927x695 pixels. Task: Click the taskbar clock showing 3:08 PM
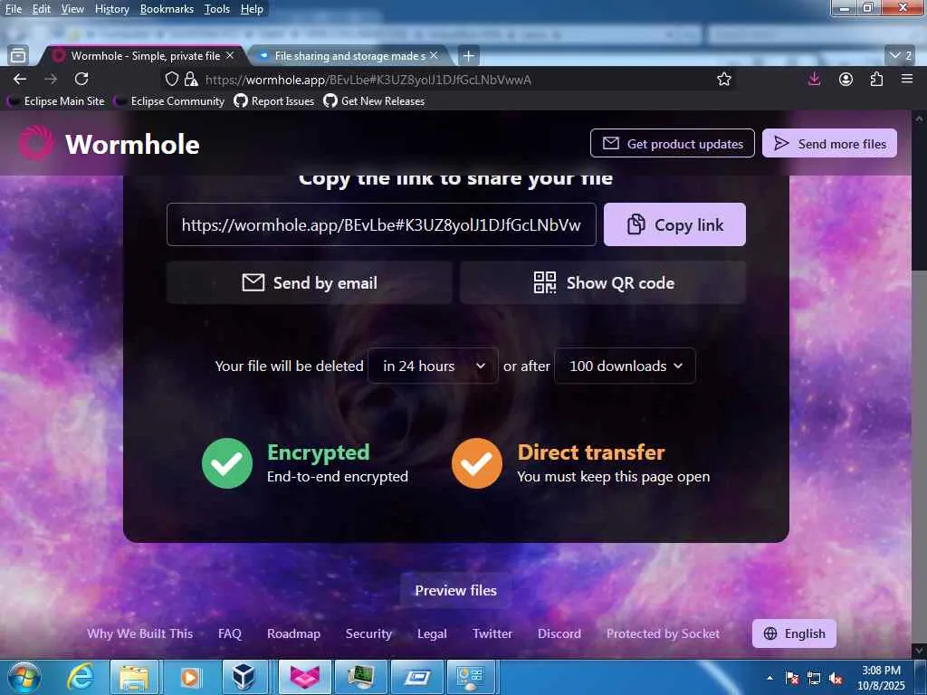[881, 678]
